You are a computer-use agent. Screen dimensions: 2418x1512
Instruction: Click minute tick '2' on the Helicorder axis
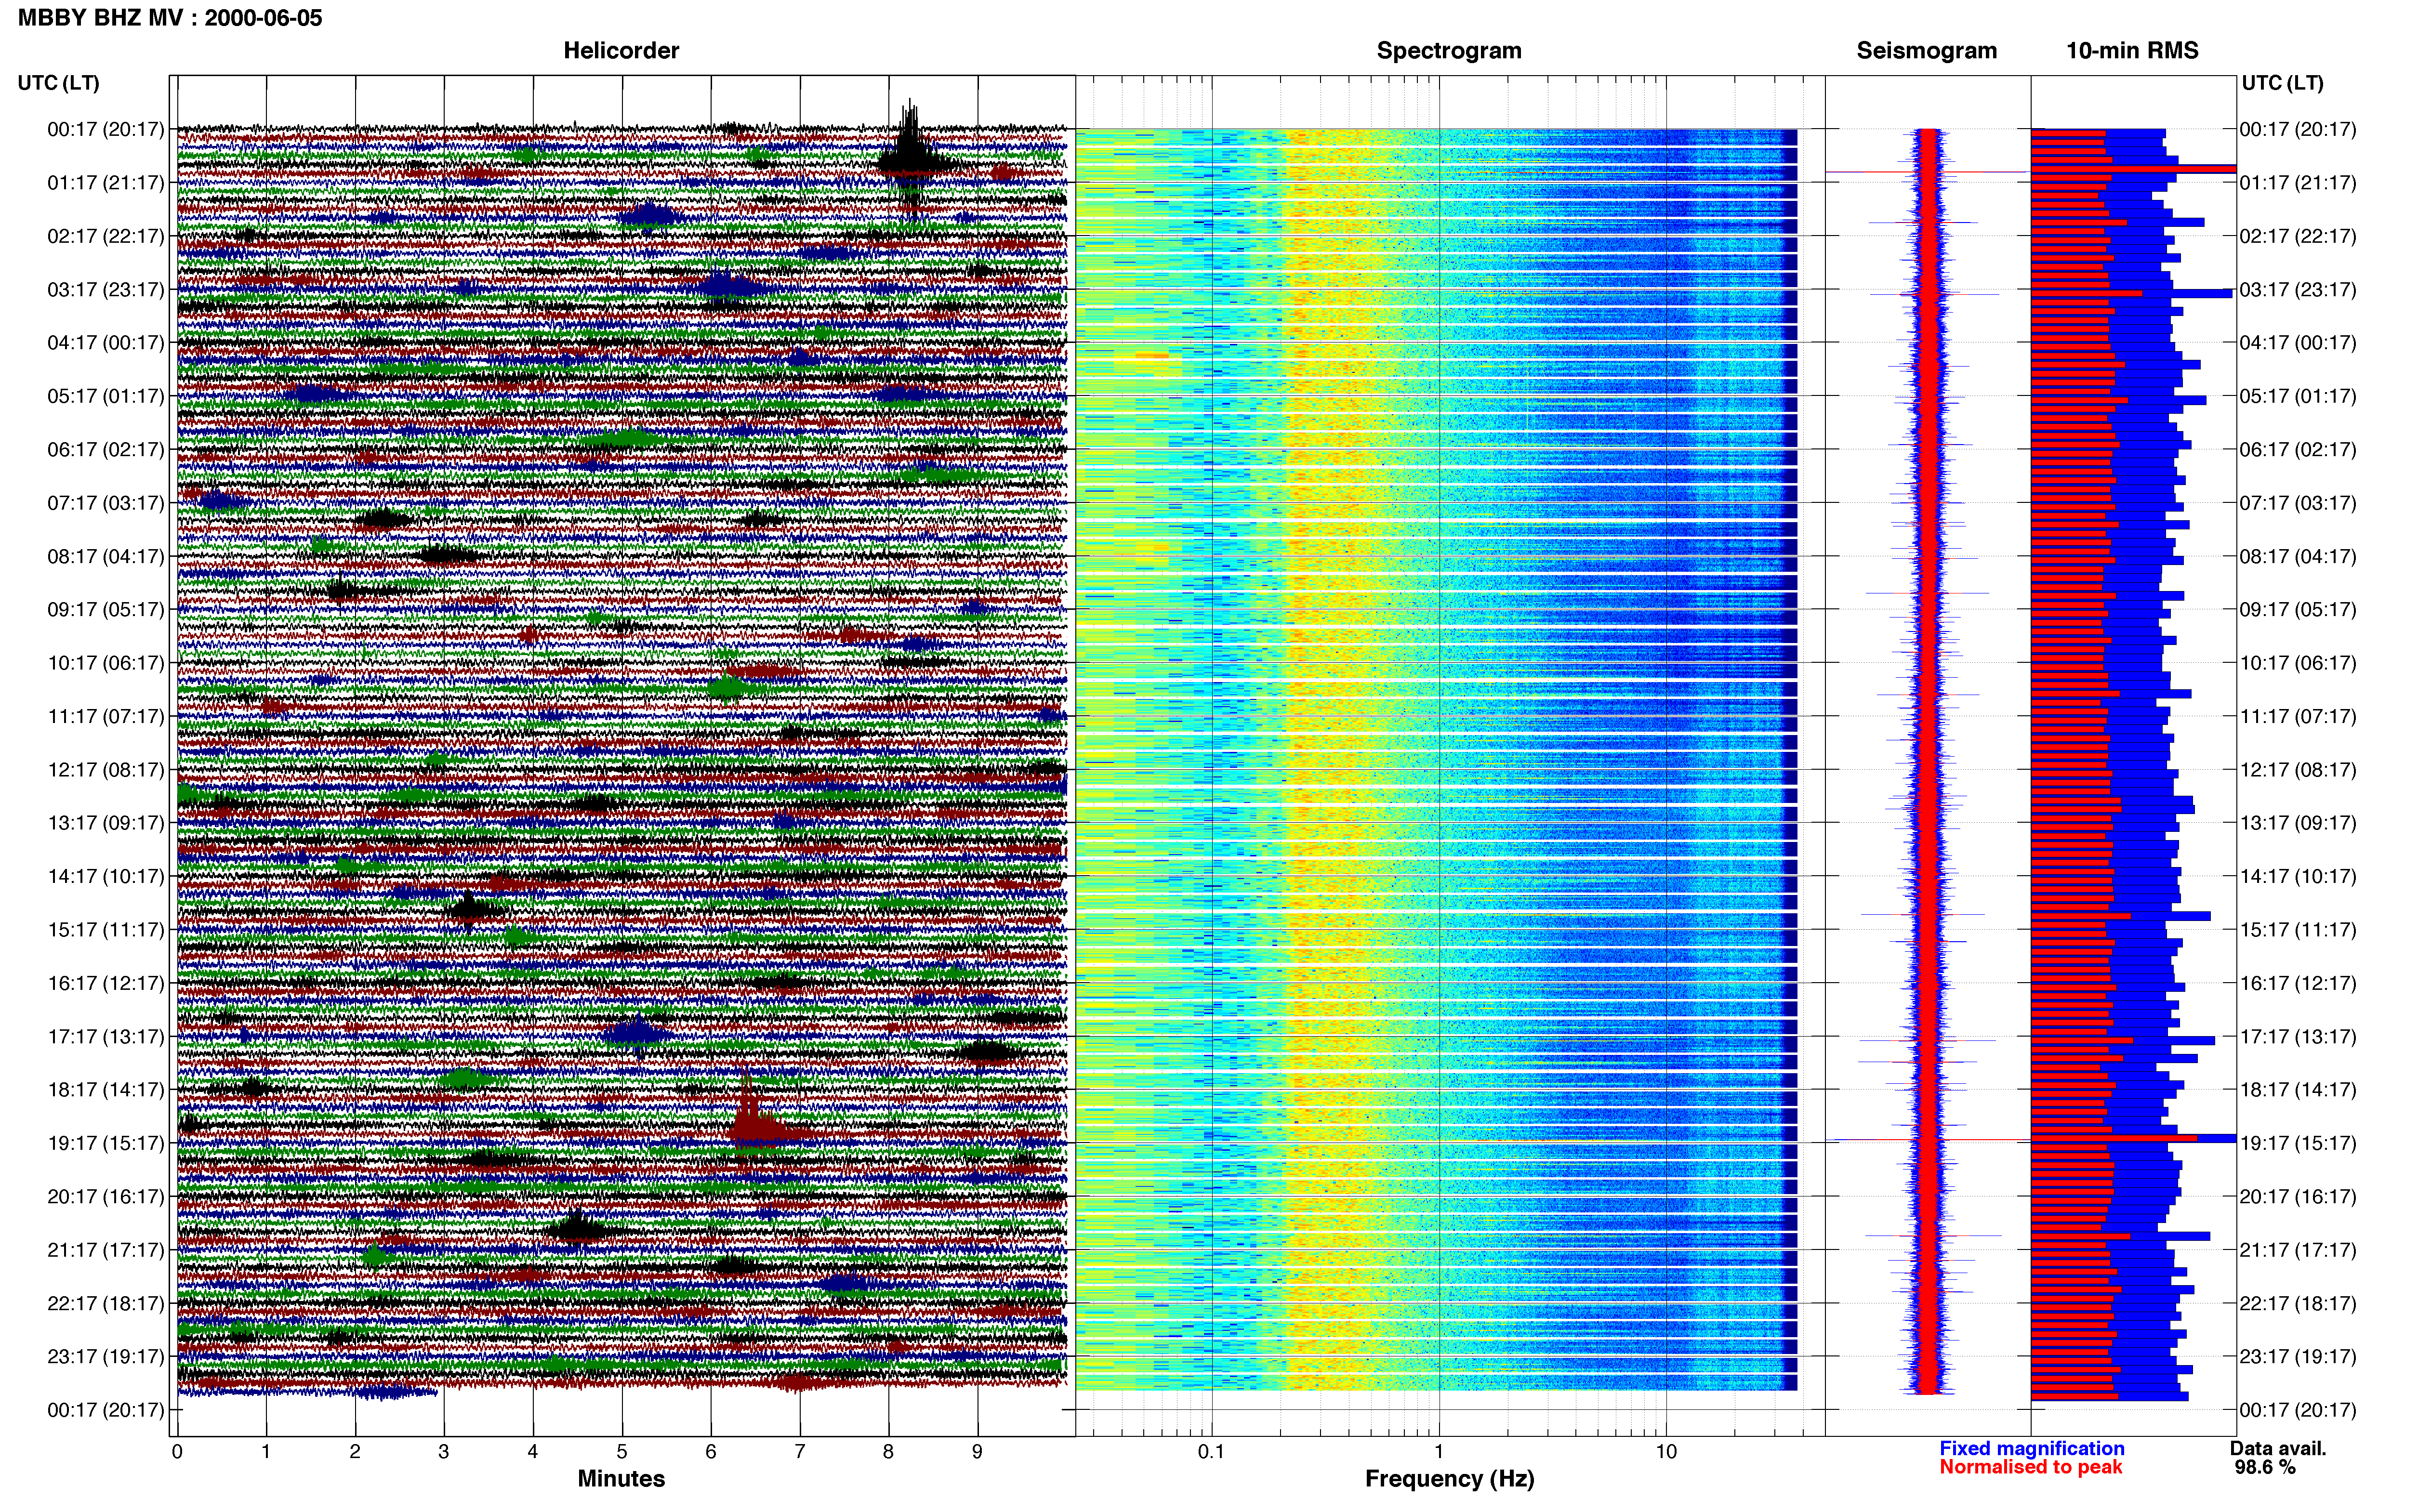click(x=355, y=1452)
